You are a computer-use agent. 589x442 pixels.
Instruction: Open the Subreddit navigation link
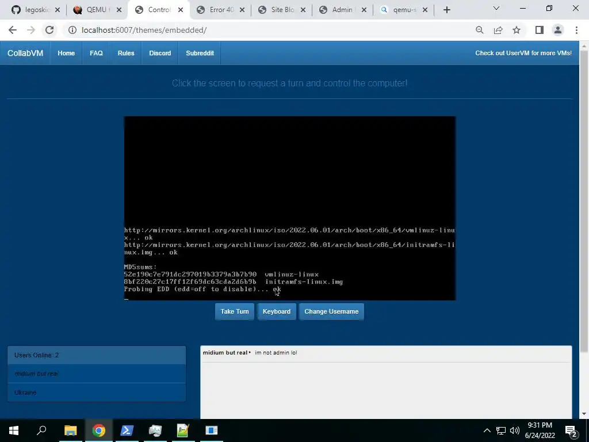pyautogui.click(x=200, y=53)
